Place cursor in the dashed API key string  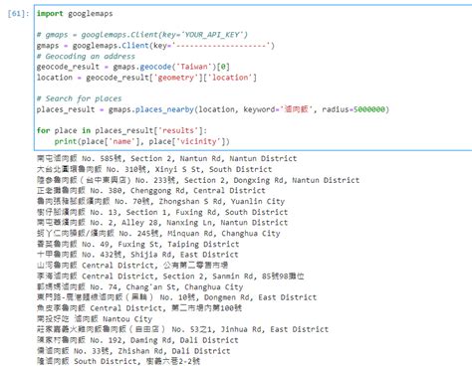(x=222, y=46)
